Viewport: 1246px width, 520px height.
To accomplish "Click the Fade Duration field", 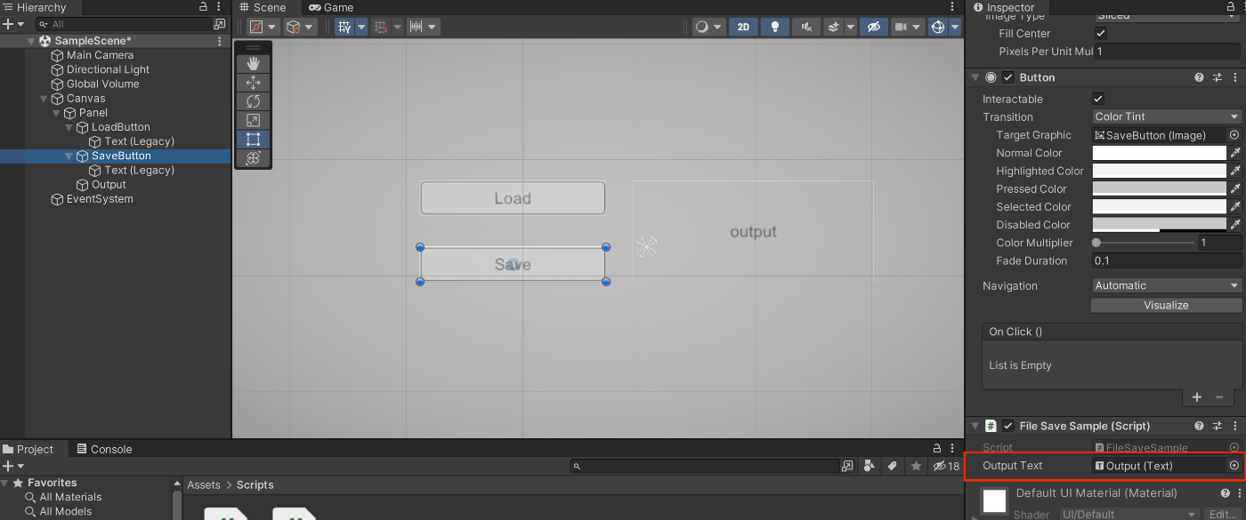I will 1167,260.
